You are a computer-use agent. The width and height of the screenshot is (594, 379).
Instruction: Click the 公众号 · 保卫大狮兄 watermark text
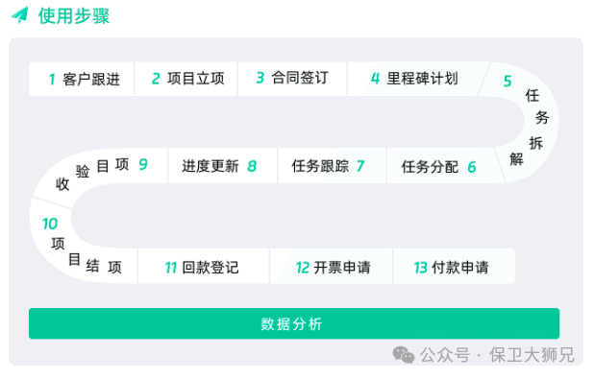tap(497, 355)
